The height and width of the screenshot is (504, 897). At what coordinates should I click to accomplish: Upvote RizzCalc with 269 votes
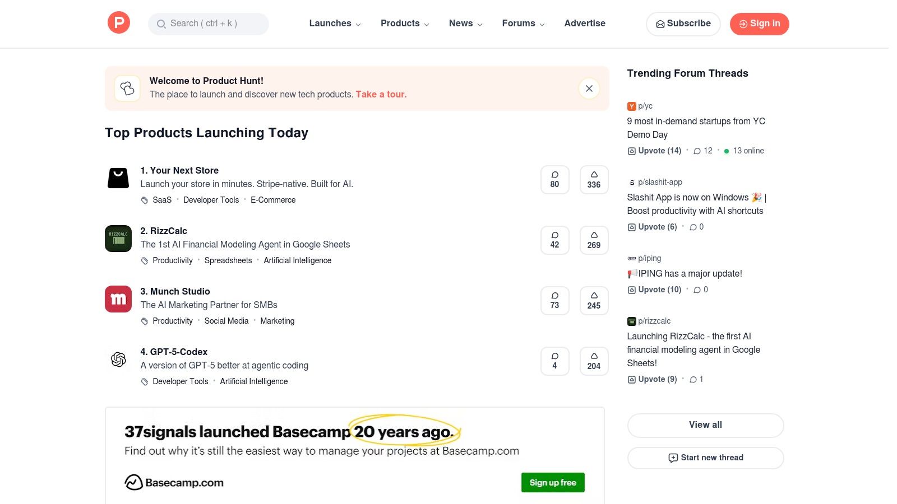click(x=594, y=240)
